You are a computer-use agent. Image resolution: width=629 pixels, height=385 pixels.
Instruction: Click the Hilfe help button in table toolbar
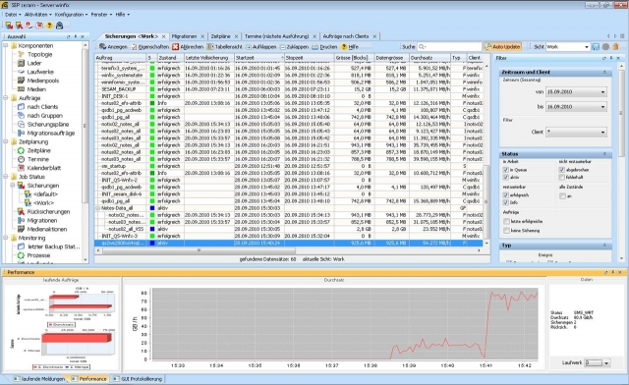350,47
